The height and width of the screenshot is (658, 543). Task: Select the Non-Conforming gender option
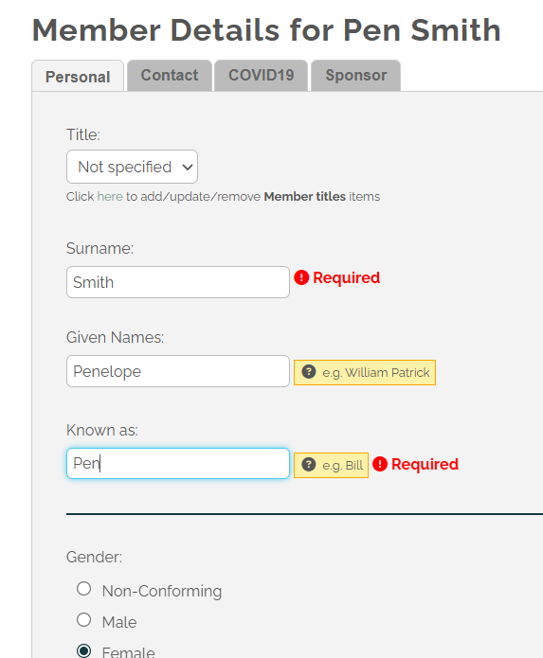[84, 588]
